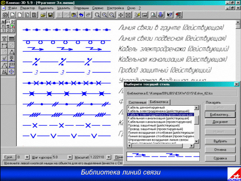
Task: Paste from clipboard using toolbar icon
Action: pos(74,15)
